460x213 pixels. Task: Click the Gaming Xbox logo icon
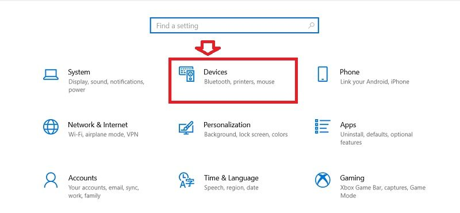point(323,180)
